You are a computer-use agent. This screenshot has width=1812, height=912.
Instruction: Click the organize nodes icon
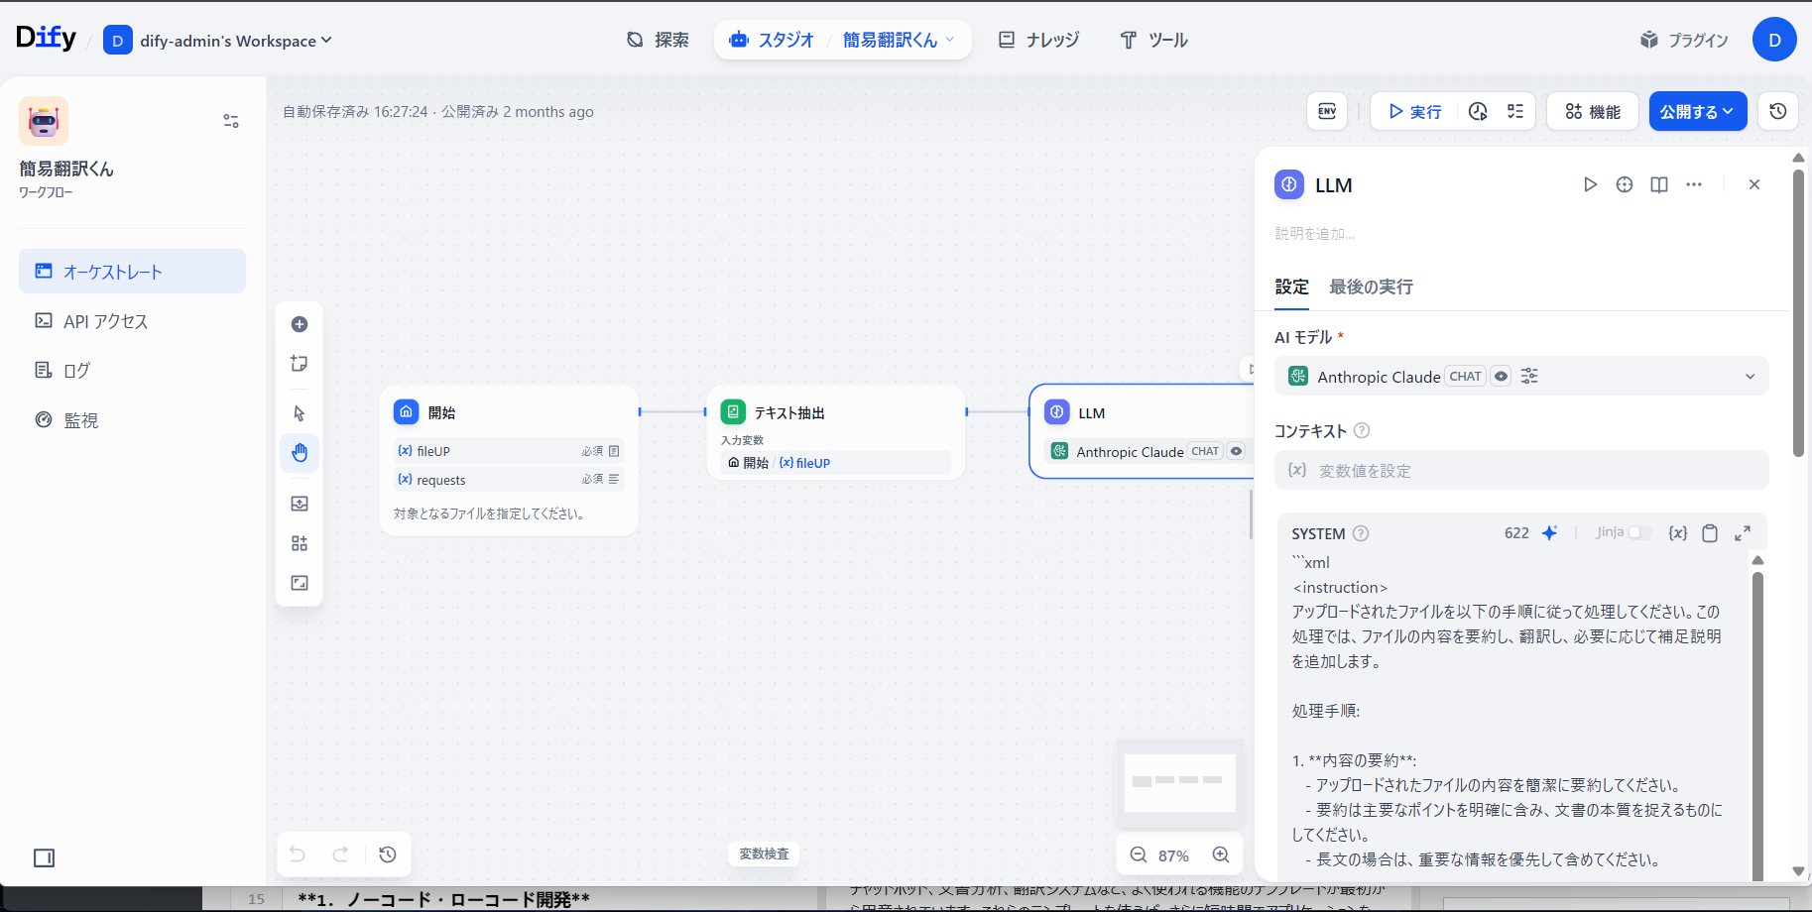300,543
